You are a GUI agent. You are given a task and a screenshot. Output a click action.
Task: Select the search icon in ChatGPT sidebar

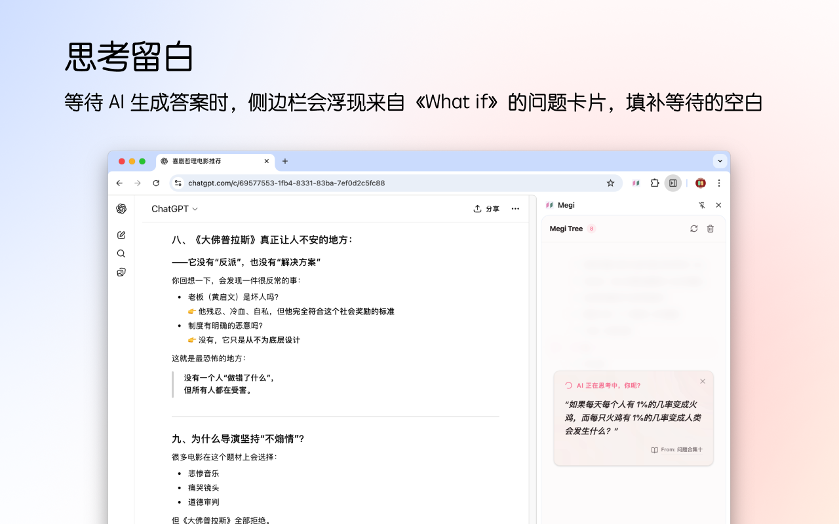click(x=121, y=253)
